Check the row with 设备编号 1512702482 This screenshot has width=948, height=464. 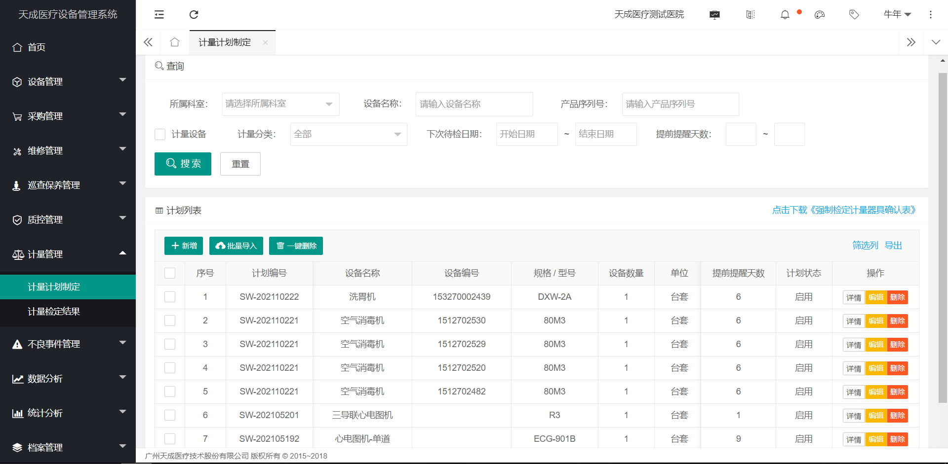[x=170, y=392]
